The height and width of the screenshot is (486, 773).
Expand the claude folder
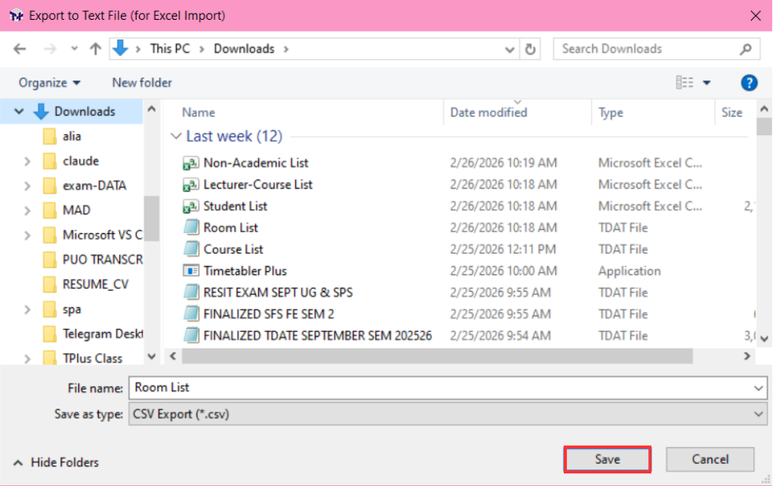pyautogui.click(x=27, y=161)
